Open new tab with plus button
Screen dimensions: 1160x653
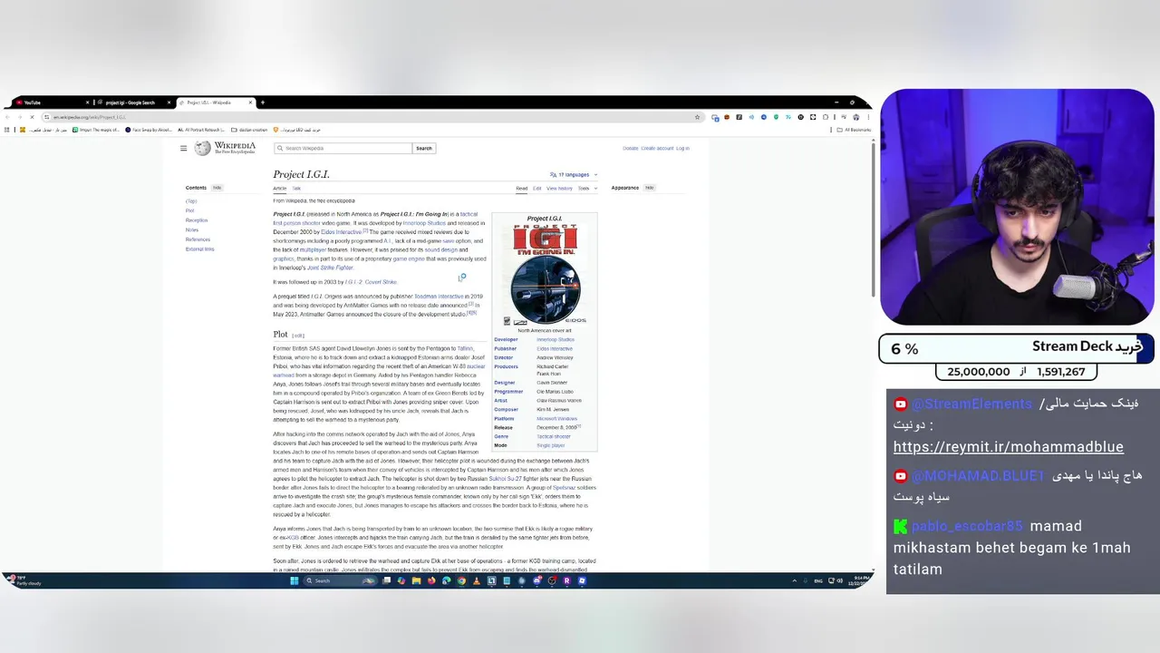(x=262, y=102)
